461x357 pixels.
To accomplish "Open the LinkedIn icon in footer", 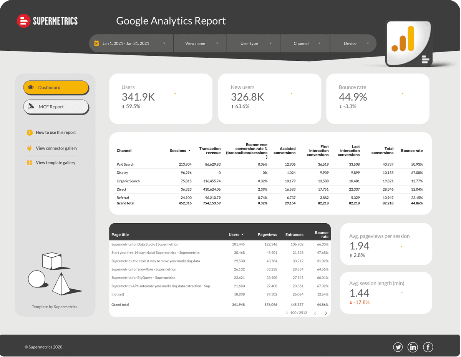I will coord(413,347).
